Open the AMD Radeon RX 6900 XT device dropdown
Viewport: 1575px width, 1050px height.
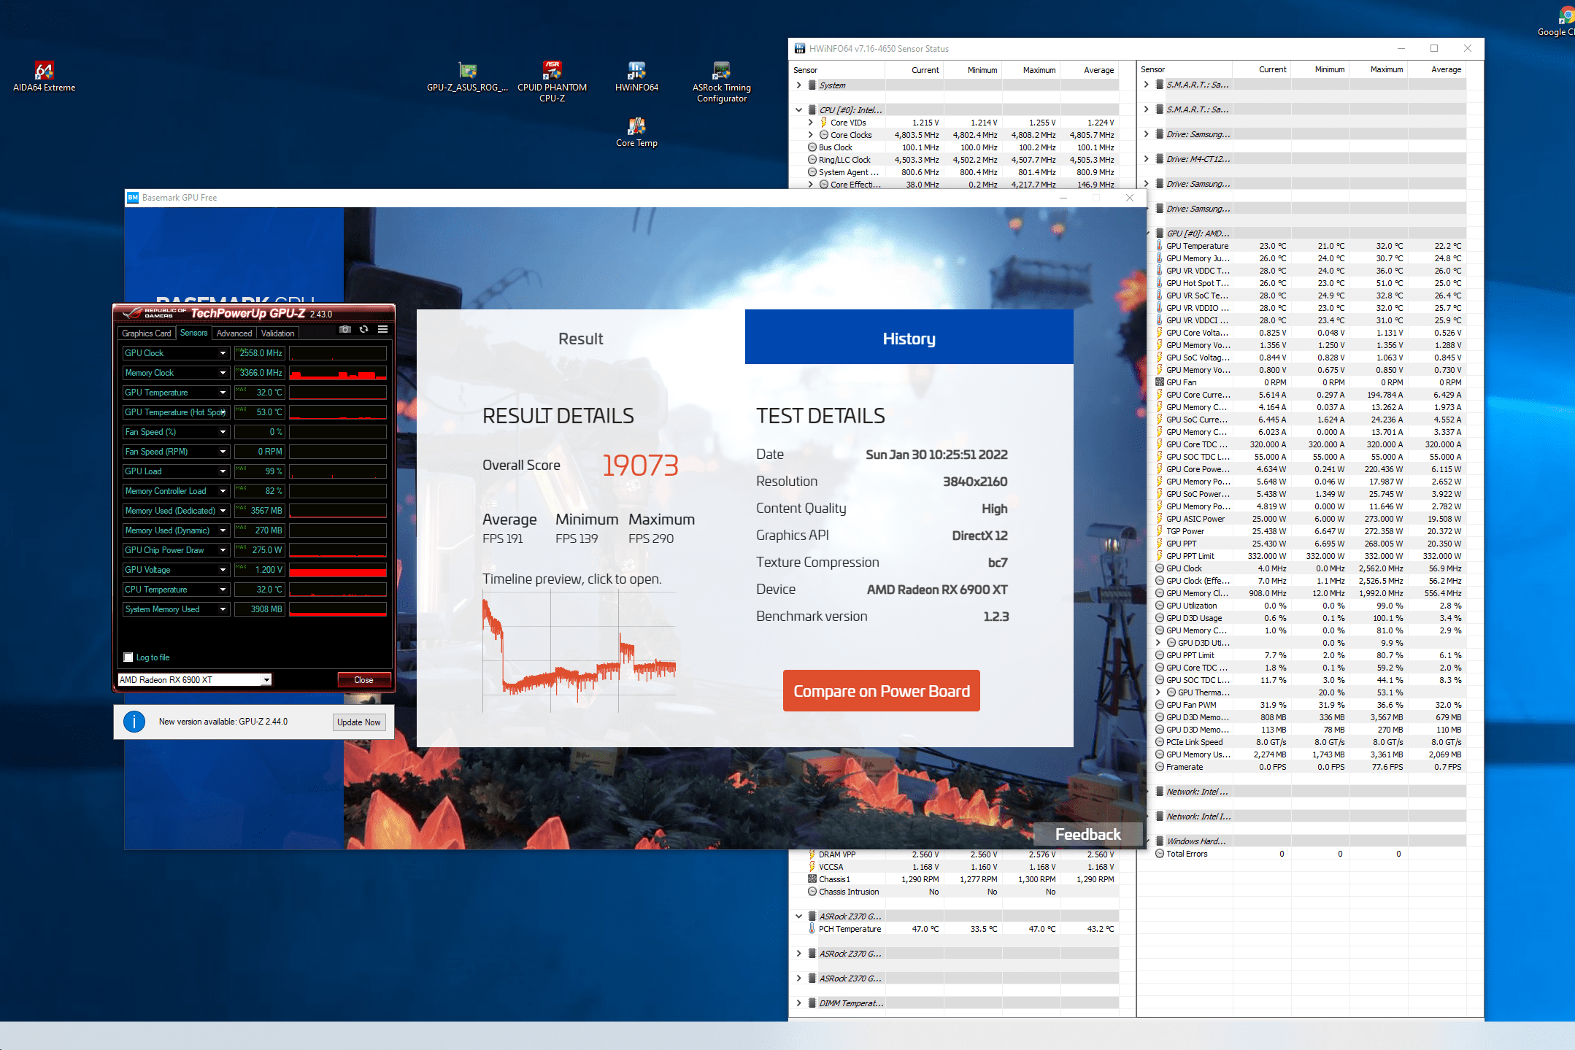click(267, 680)
